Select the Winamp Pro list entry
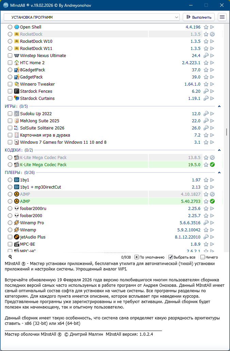 [32, 223]
